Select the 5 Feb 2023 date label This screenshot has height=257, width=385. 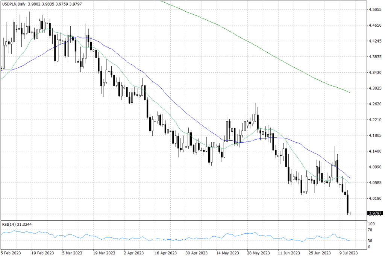click(x=11, y=253)
